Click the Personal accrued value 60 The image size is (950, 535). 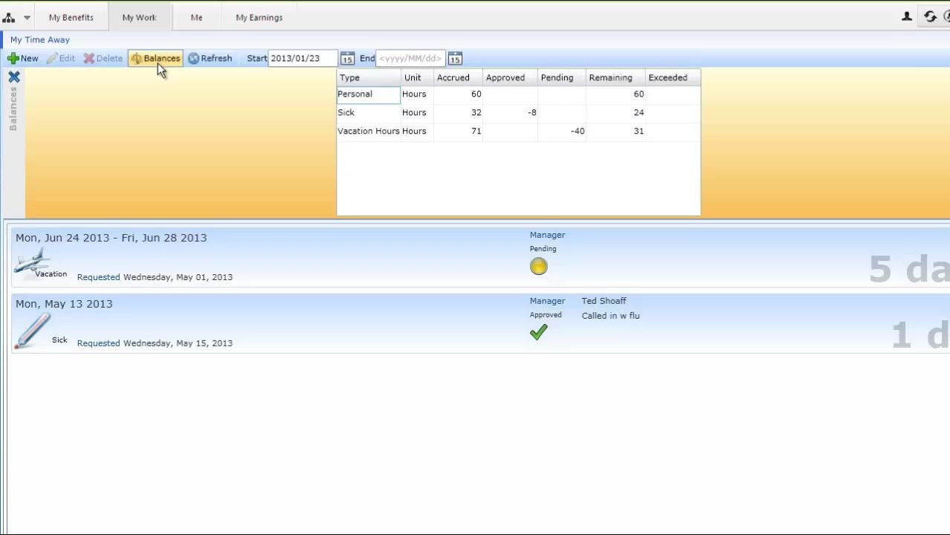pyautogui.click(x=476, y=94)
